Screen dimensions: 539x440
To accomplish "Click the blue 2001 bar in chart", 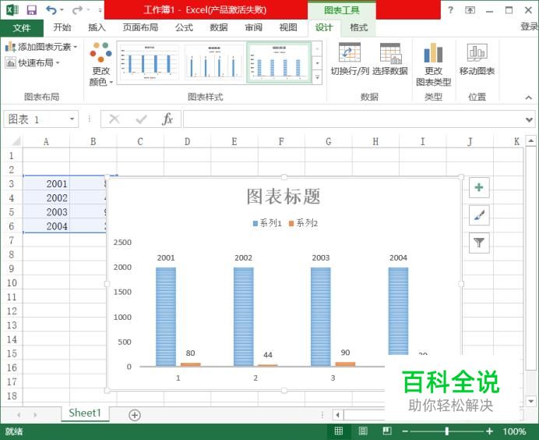I will pos(166,317).
